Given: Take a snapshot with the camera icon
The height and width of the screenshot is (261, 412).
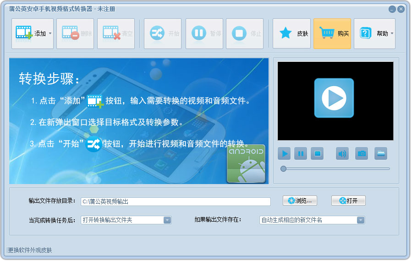Looking at the screenshot, I should (362, 154).
